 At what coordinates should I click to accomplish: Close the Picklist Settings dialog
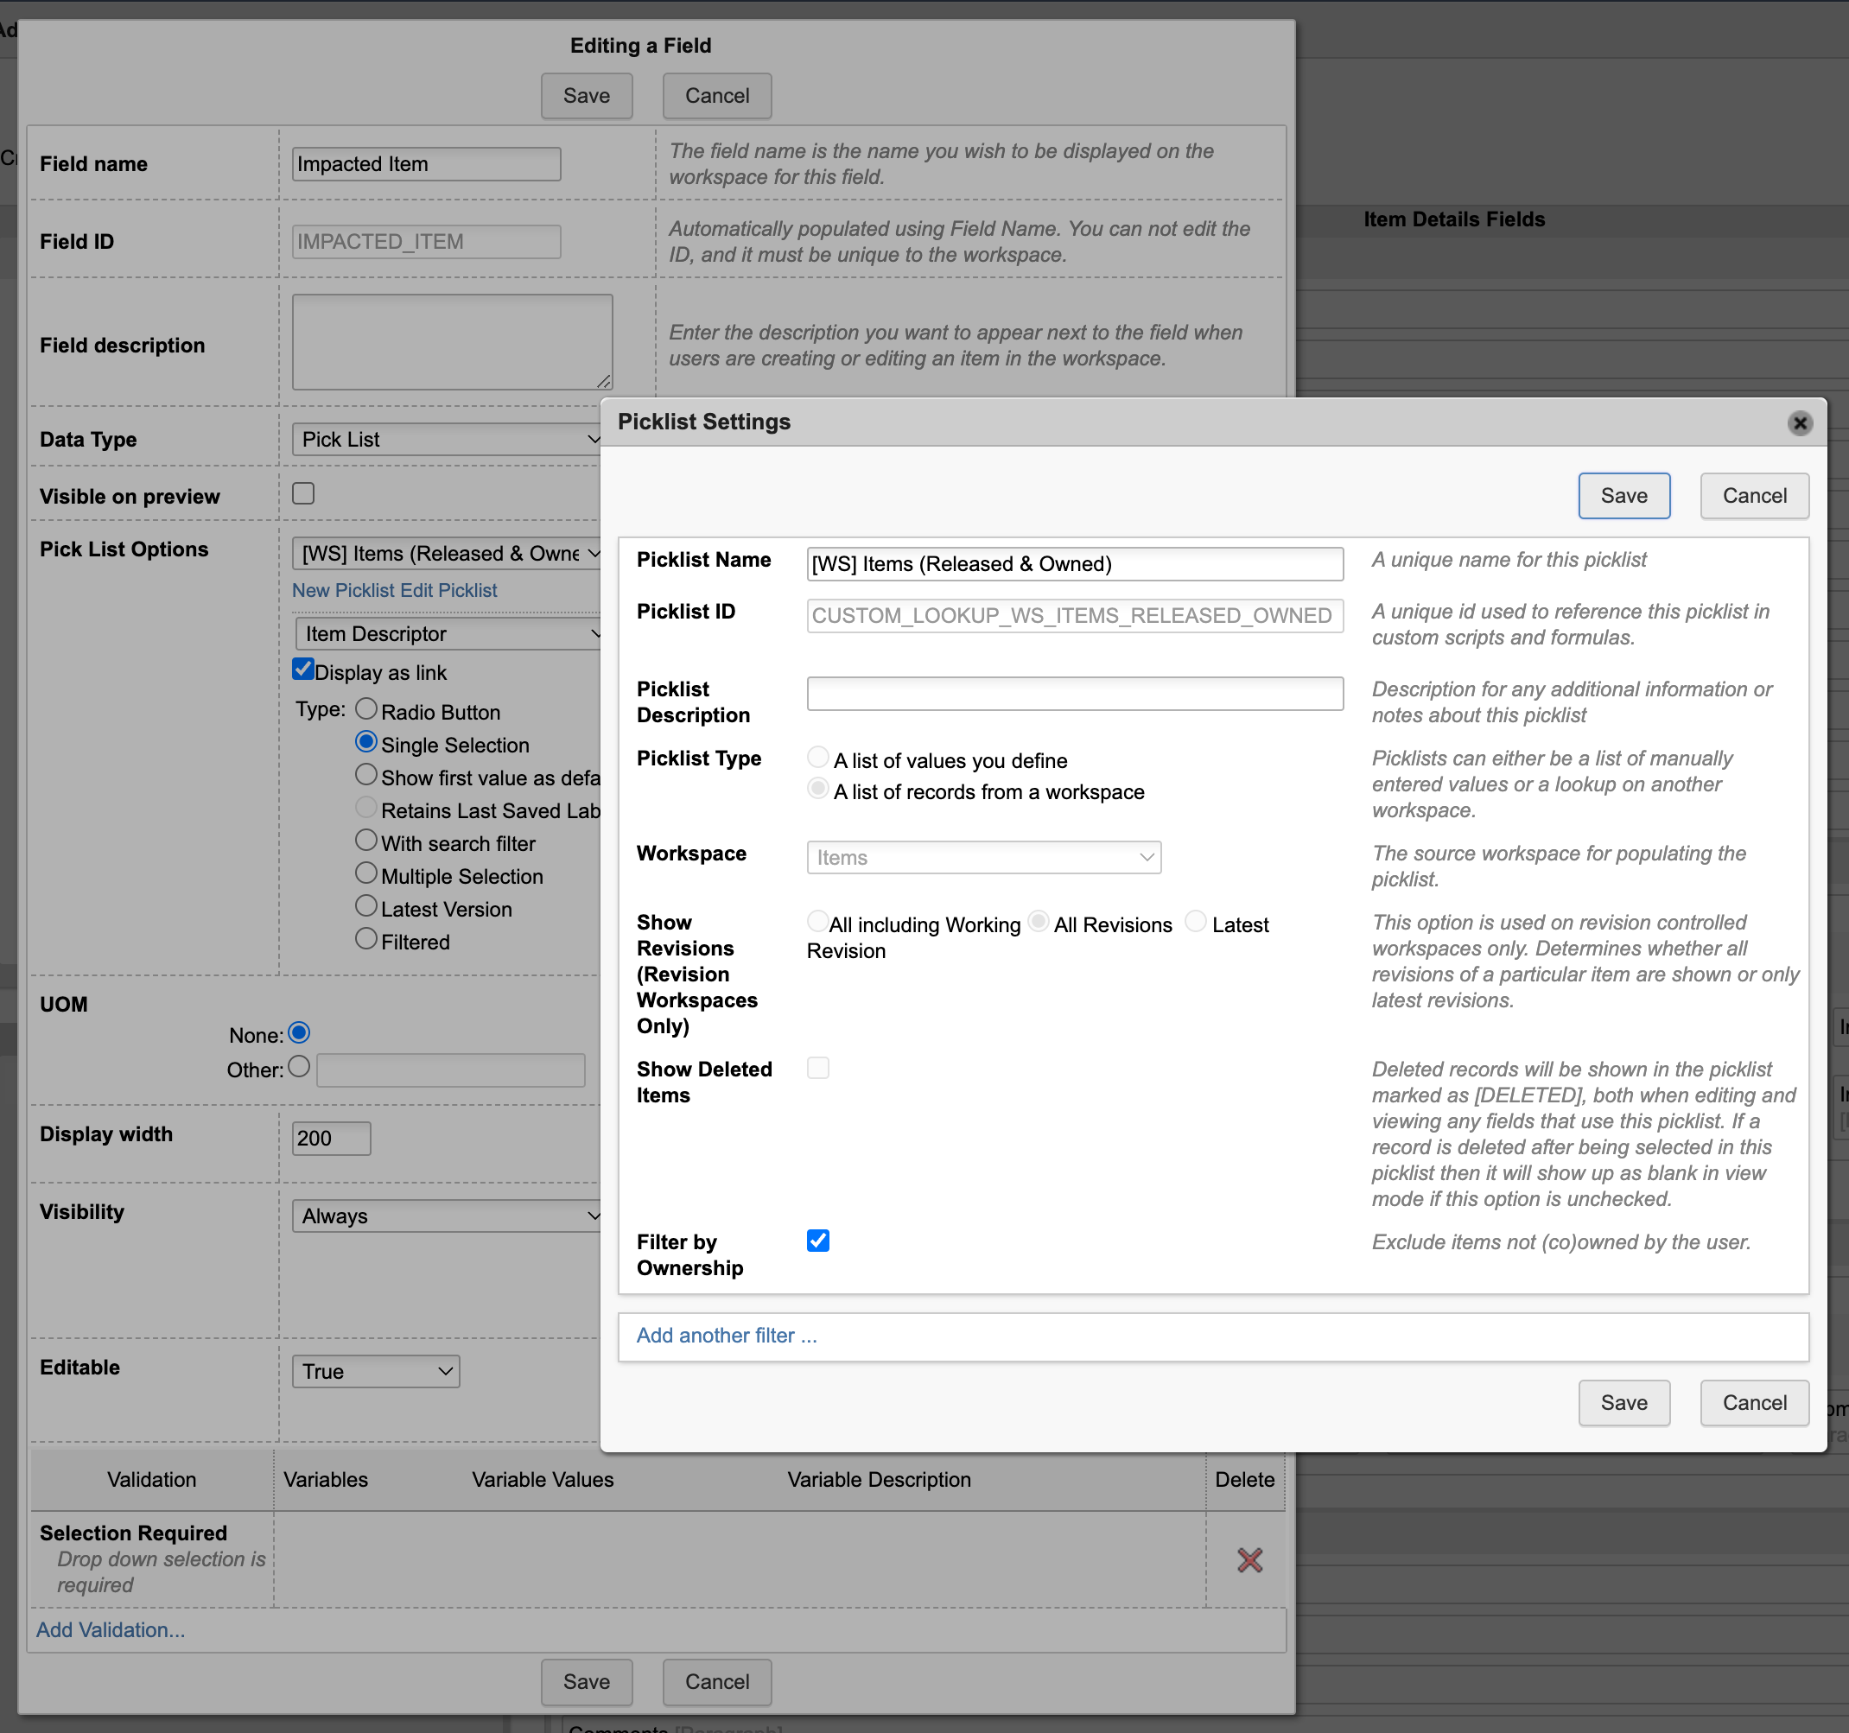1799,424
